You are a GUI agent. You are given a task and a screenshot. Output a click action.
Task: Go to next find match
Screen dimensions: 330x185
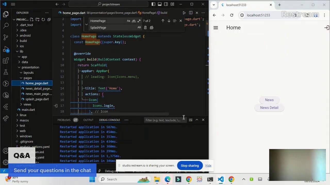click(x=169, y=21)
